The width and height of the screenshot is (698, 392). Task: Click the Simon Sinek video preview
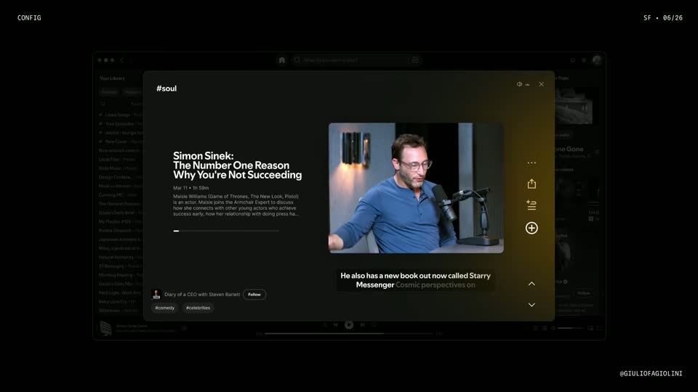pos(416,188)
